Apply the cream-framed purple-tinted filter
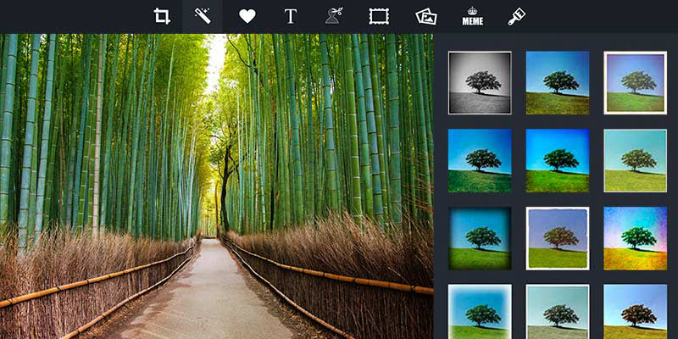Screen dimensions: 678x339 [x=635, y=82]
